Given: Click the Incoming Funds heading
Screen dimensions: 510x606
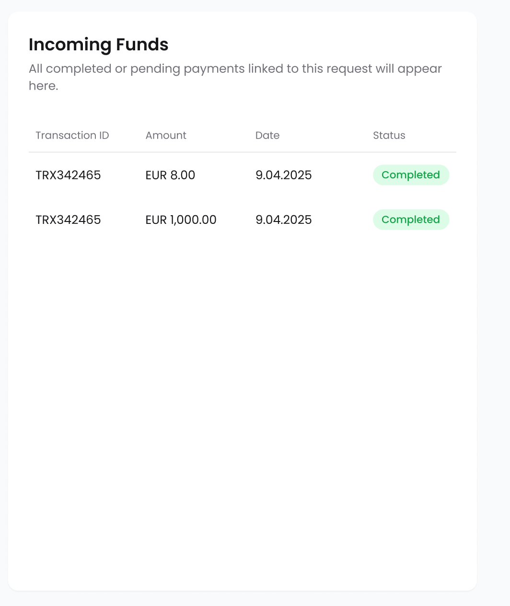Looking at the screenshot, I should pos(98,45).
